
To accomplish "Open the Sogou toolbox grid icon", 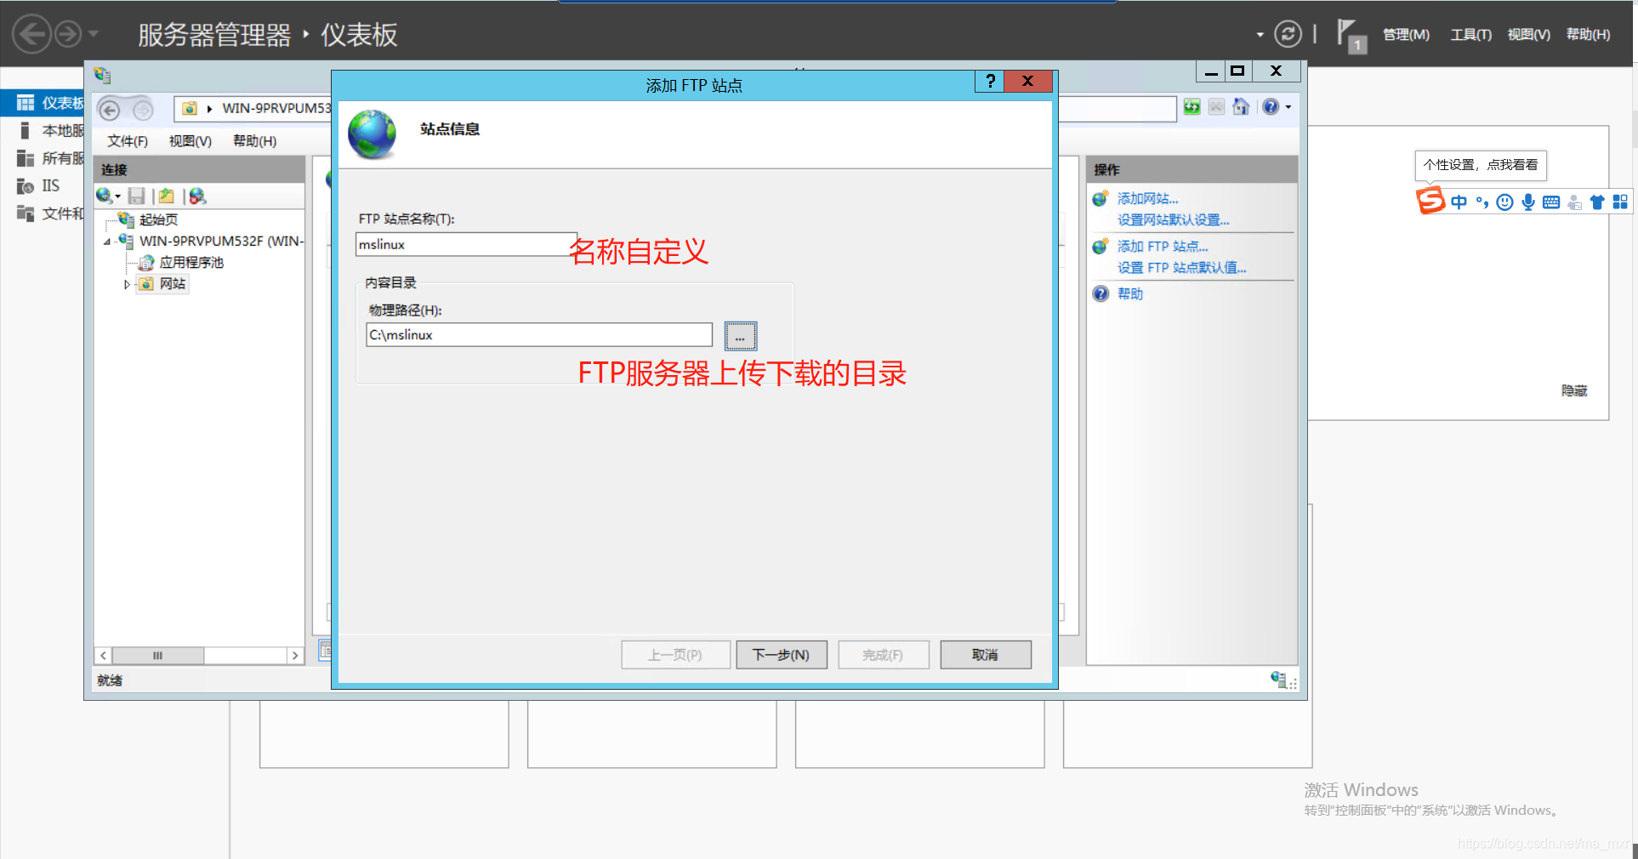I will pos(1621,202).
